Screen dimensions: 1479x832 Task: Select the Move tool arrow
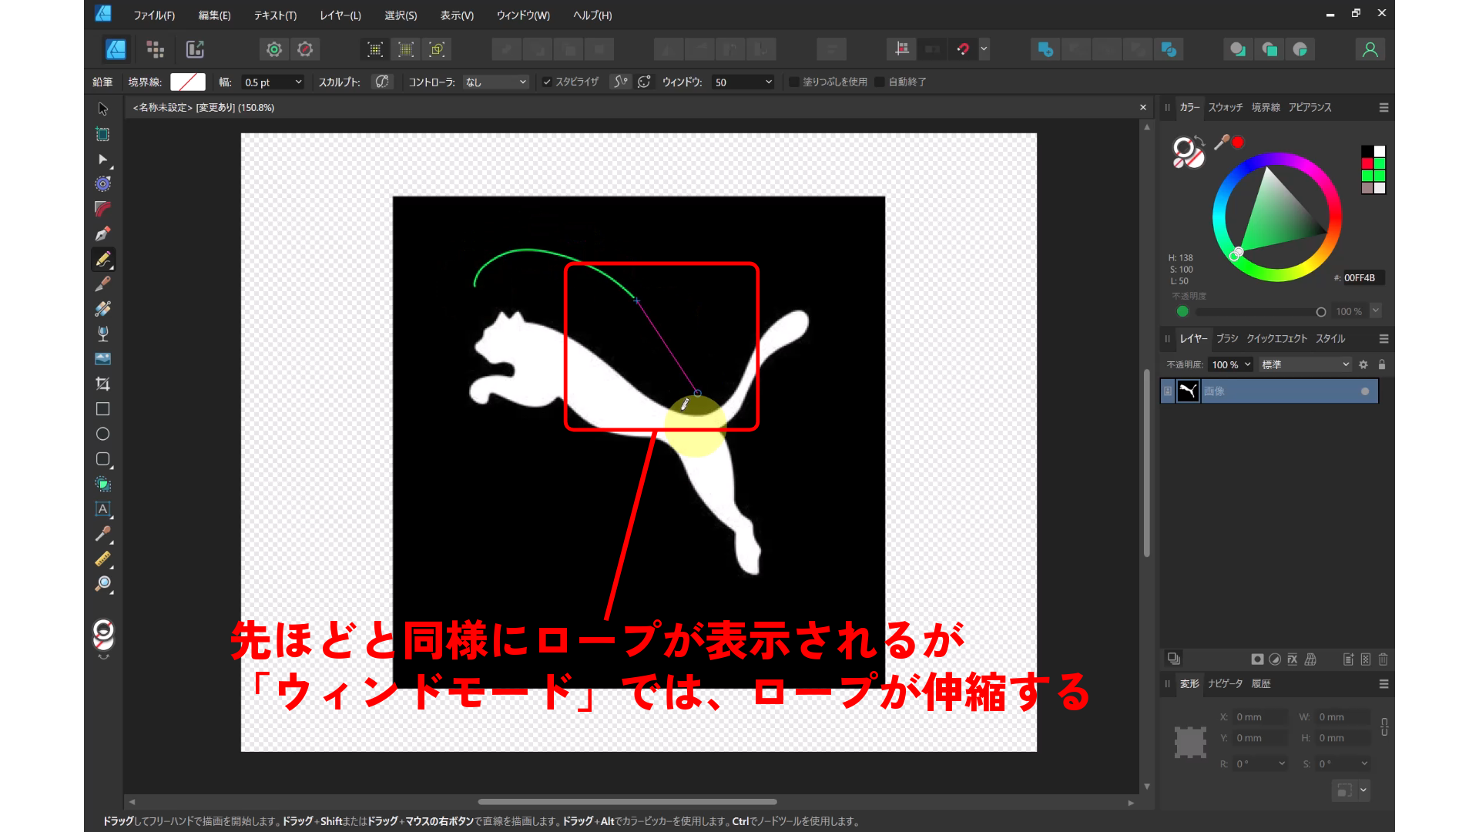coord(102,109)
